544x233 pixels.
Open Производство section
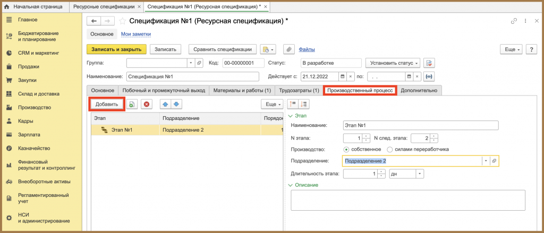[35, 108]
